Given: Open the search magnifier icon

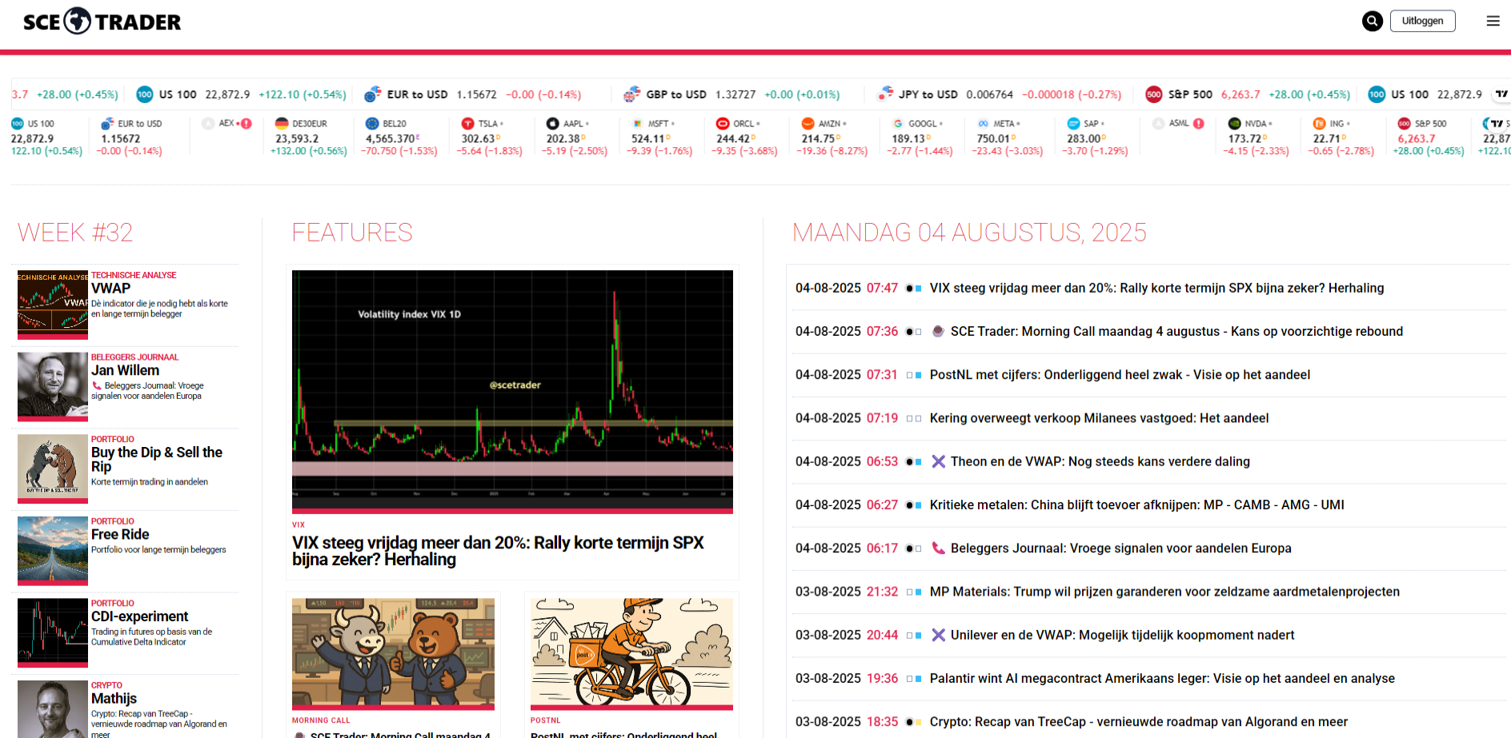Looking at the screenshot, I should (x=1372, y=21).
